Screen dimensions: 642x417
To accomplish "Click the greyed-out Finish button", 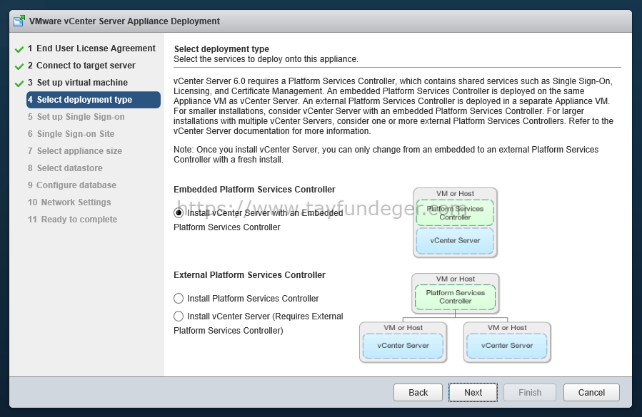I will (x=530, y=393).
